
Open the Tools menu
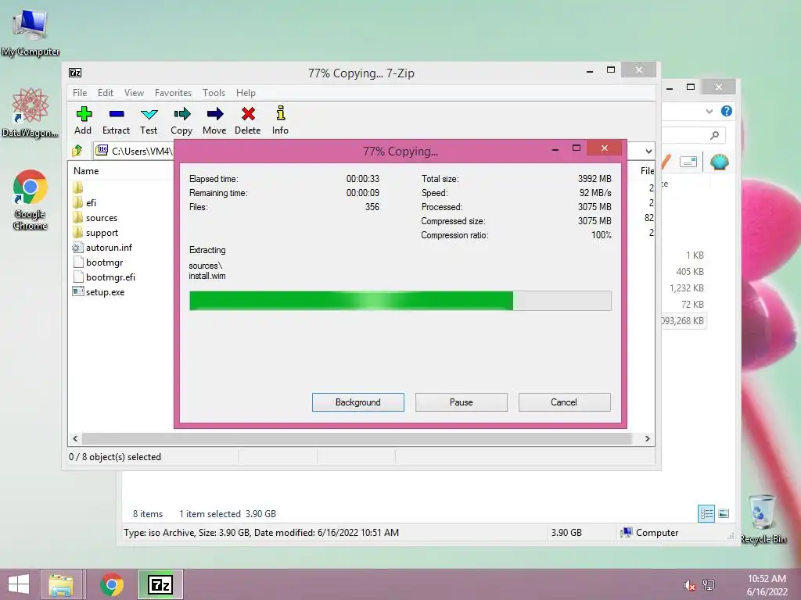[214, 93]
